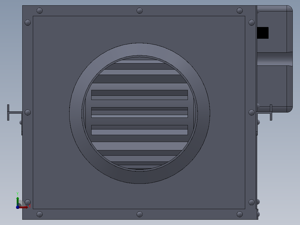
Task: Select the mid-height bolt on the right frame edge
Action: pyautogui.click(x=251, y=113)
